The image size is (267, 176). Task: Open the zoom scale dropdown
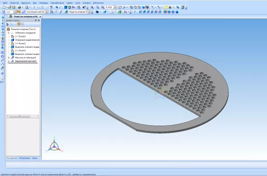115,7
